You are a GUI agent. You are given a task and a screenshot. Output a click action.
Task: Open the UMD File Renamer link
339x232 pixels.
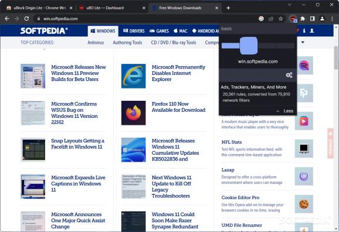[x=242, y=225]
